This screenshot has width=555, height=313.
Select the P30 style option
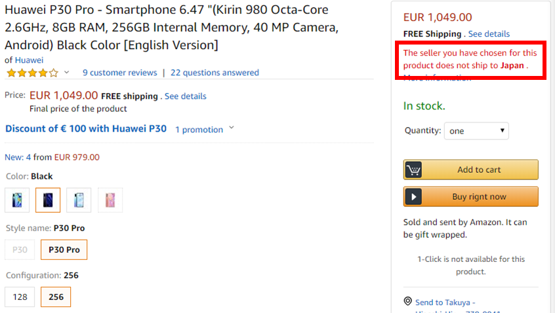click(20, 249)
